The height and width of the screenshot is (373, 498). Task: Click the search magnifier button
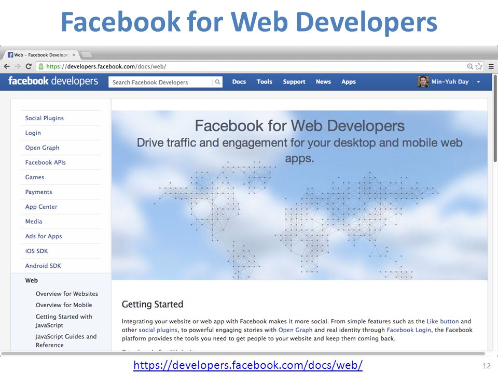[x=217, y=82]
